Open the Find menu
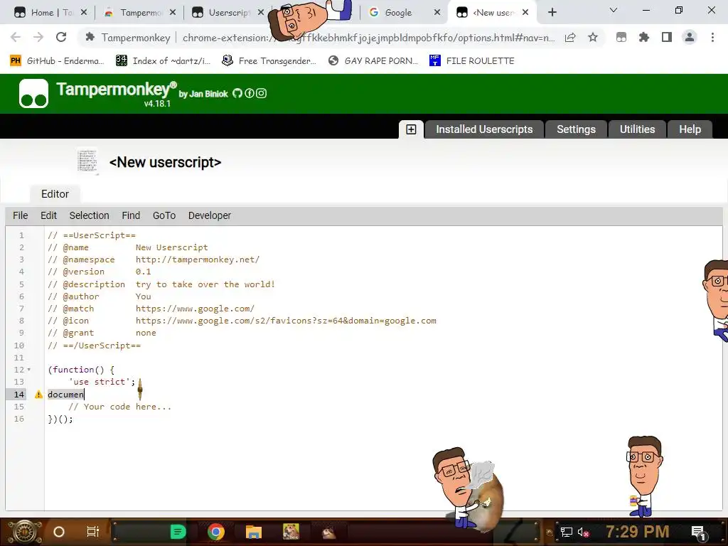 (131, 215)
